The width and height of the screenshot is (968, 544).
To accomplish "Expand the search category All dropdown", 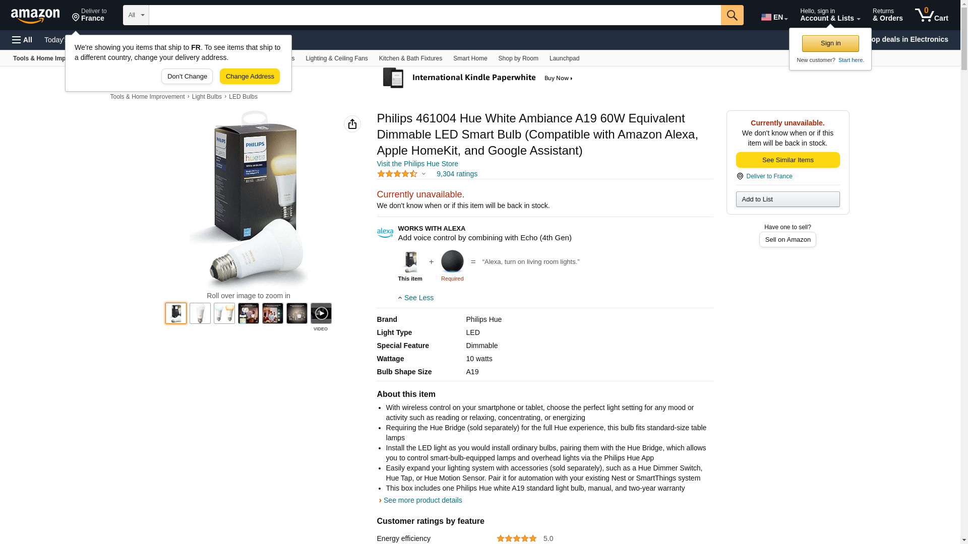I will point(136,15).
